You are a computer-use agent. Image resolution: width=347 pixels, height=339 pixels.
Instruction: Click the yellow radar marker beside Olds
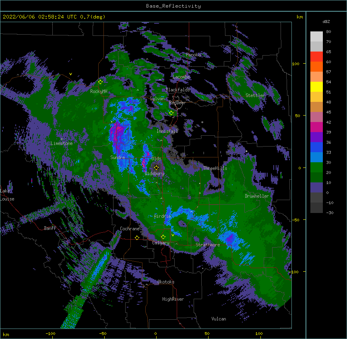pyautogui.click(x=156, y=167)
